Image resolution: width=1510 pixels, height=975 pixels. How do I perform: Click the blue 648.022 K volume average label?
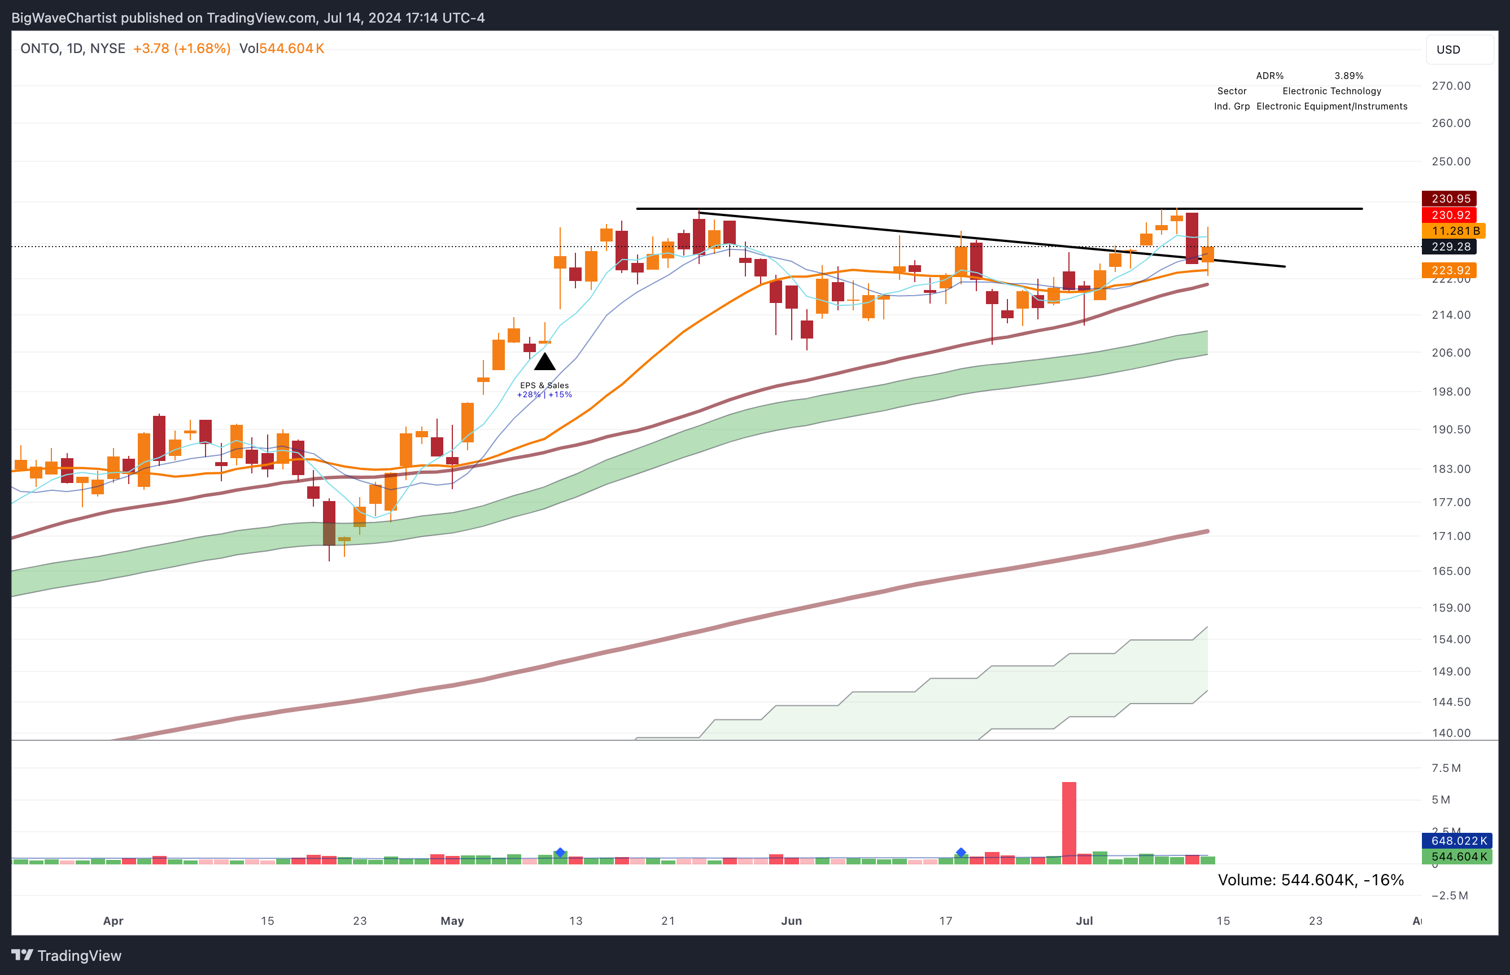1458,841
